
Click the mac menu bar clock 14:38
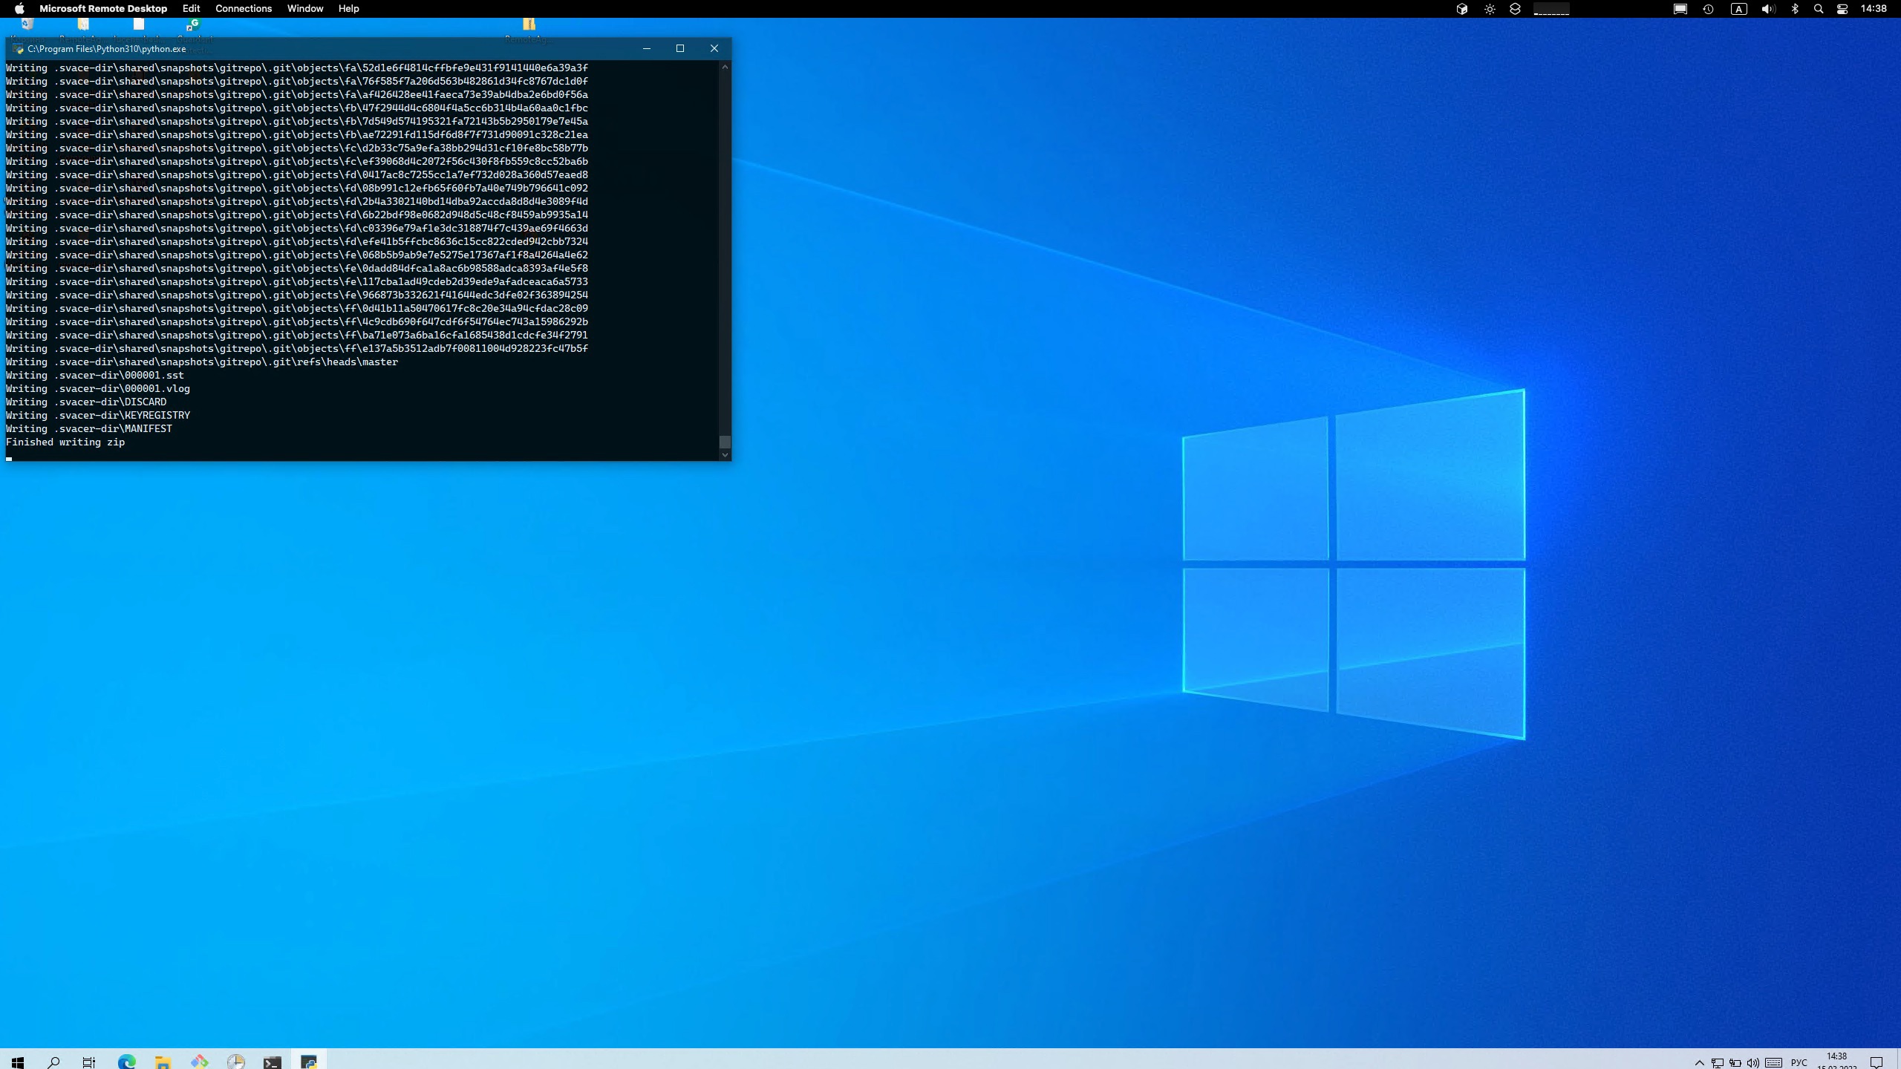tap(1874, 9)
